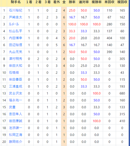The image size is (130, 146).
Task: Click the ルメール jockey name
Action: point(14,24)
